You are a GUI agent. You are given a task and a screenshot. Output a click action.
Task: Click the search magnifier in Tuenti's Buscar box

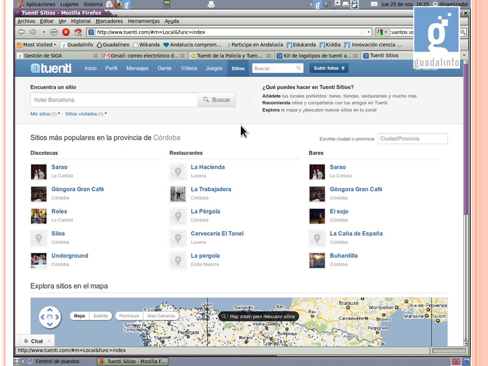(x=298, y=68)
